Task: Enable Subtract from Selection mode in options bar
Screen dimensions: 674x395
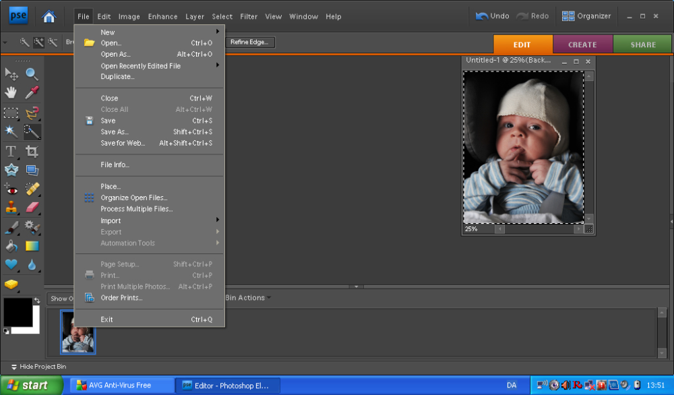Action: pyautogui.click(x=53, y=42)
